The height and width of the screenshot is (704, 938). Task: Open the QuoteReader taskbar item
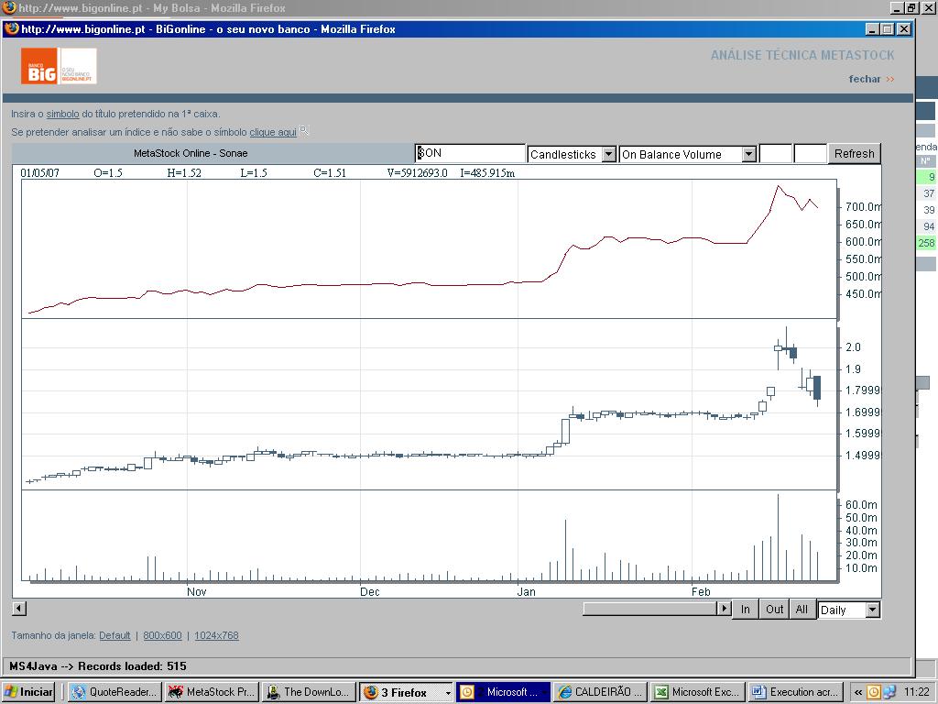pos(115,692)
